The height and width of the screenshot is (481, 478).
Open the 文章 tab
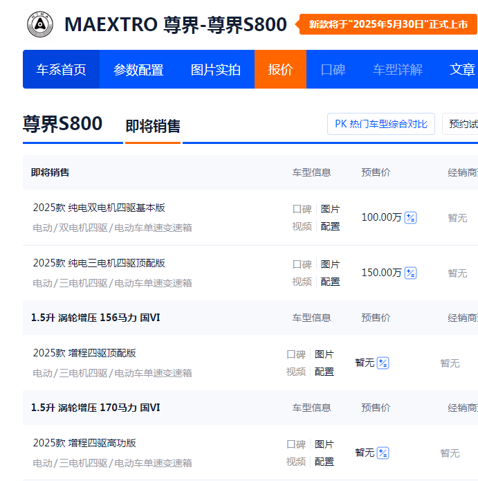coord(462,69)
